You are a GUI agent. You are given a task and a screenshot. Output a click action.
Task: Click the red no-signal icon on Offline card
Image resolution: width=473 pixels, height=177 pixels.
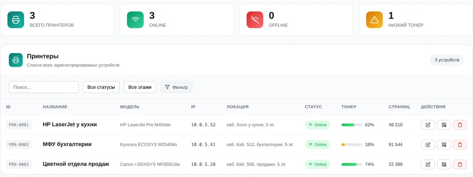point(255,20)
